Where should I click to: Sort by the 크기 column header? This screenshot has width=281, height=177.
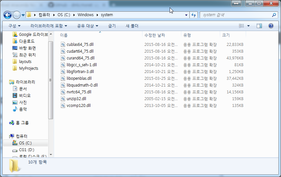(x=232, y=35)
